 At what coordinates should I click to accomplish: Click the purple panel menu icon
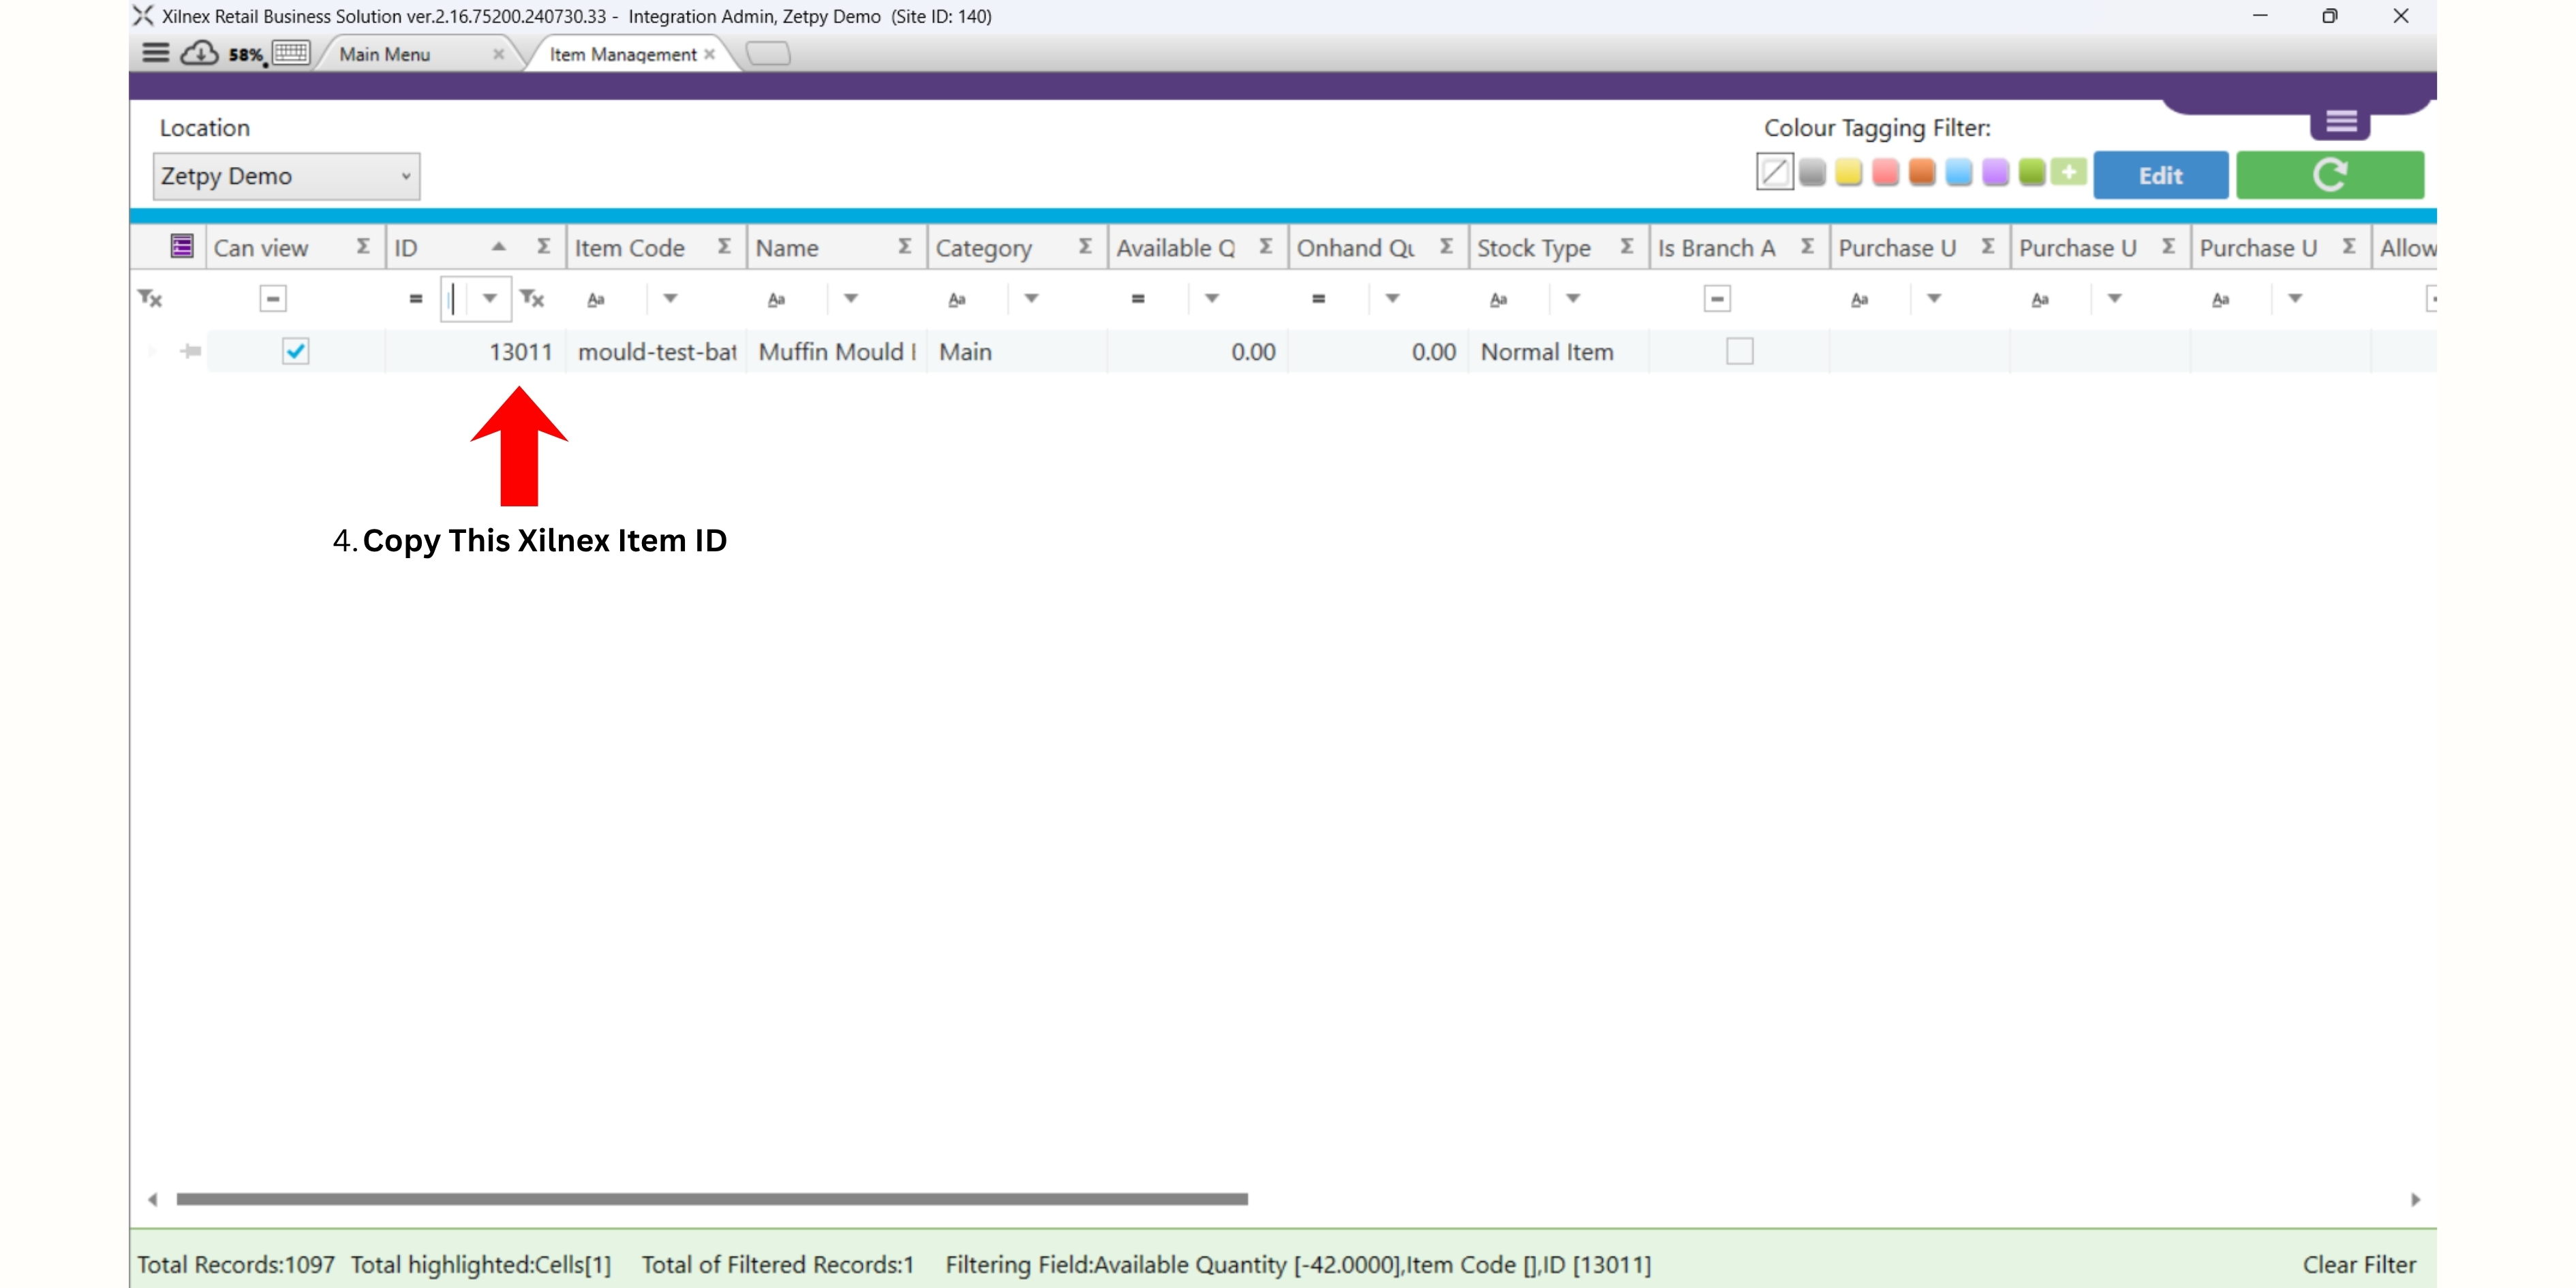[2340, 122]
